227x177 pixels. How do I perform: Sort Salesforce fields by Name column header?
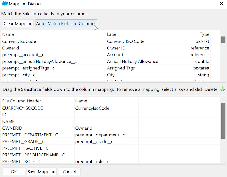[x=8, y=34]
